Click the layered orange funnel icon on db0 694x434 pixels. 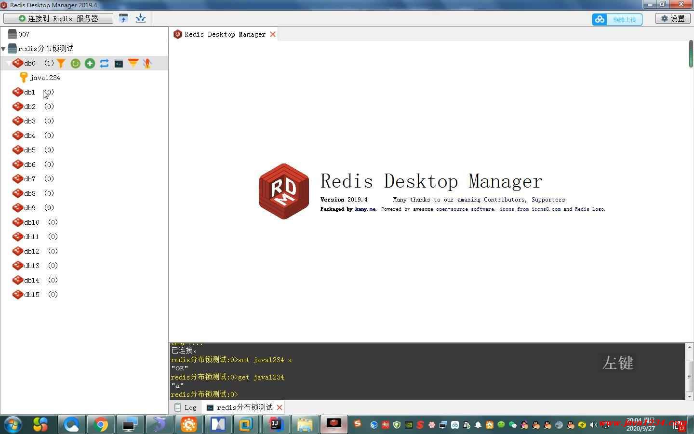click(x=133, y=63)
